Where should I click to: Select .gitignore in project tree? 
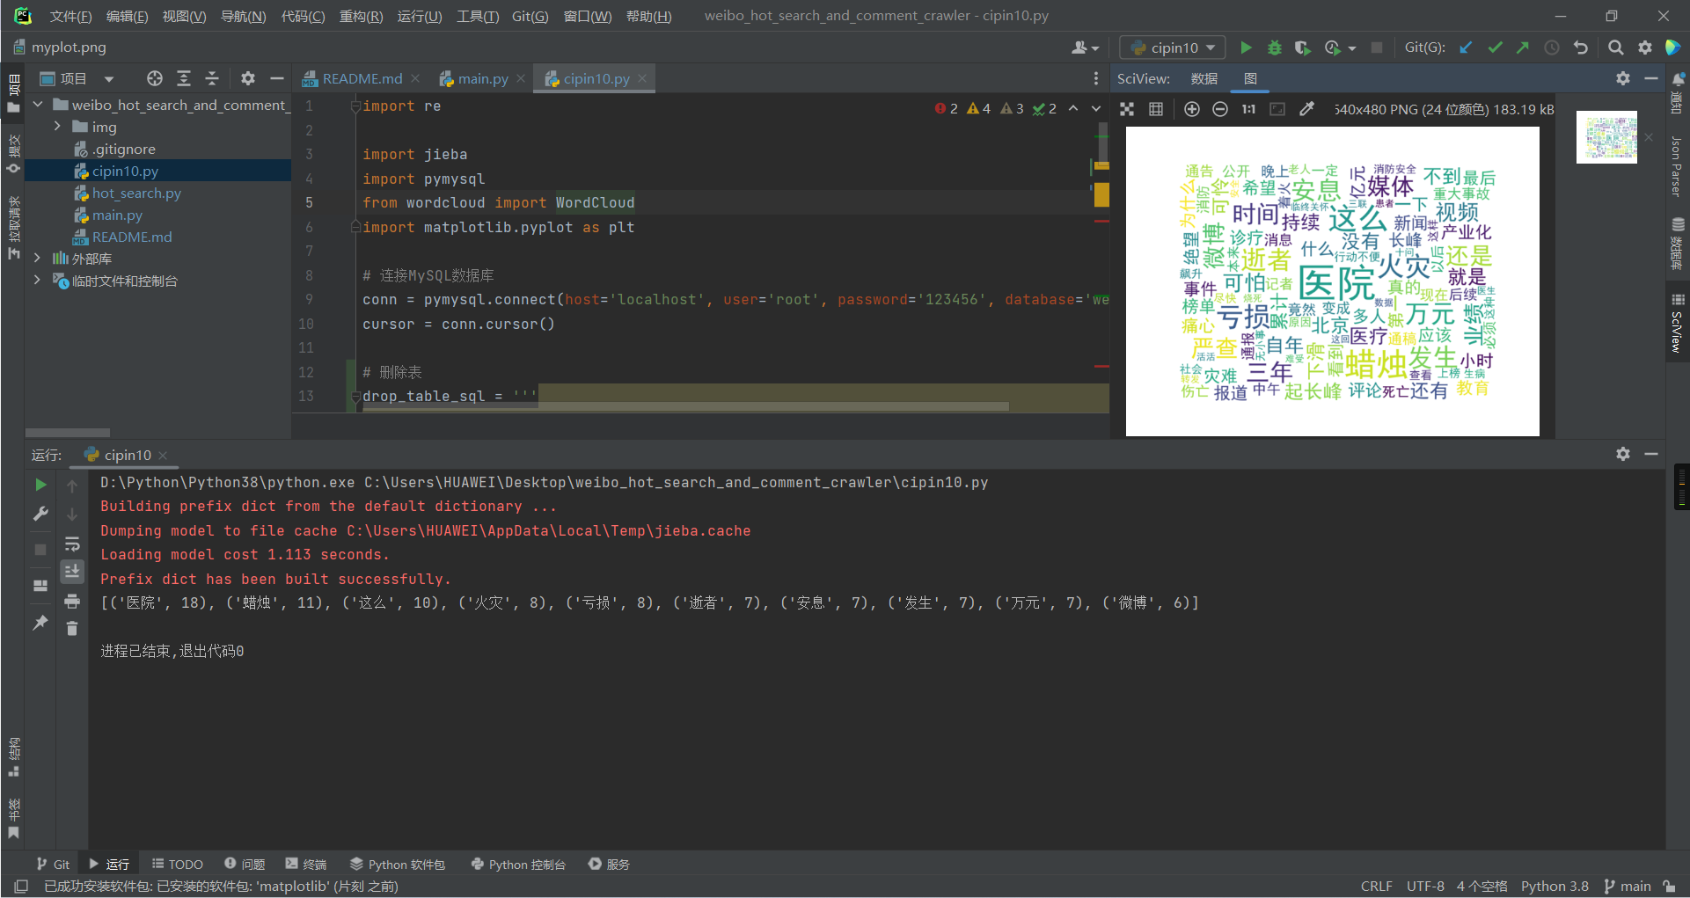tap(123, 150)
